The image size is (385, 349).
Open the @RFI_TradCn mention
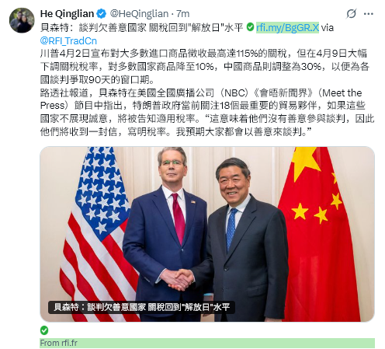(x=68, y=41)
